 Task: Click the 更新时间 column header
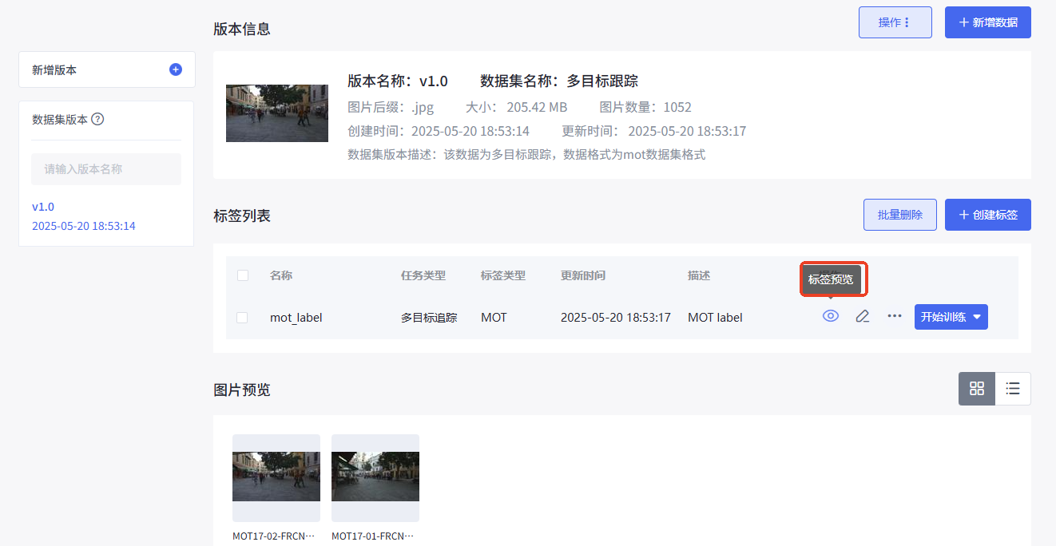(x=583, y=275)
